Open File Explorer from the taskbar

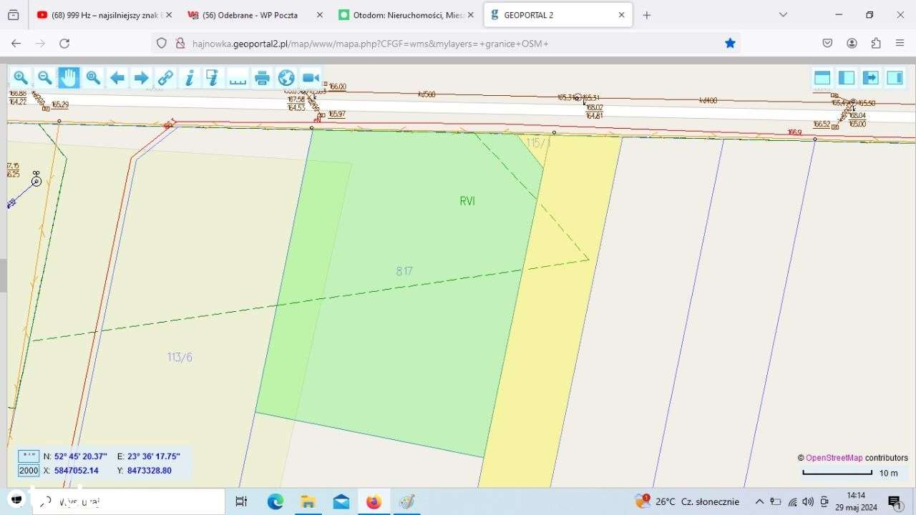point(308,502)
